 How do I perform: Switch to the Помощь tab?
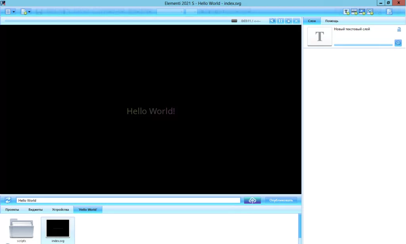332,21
